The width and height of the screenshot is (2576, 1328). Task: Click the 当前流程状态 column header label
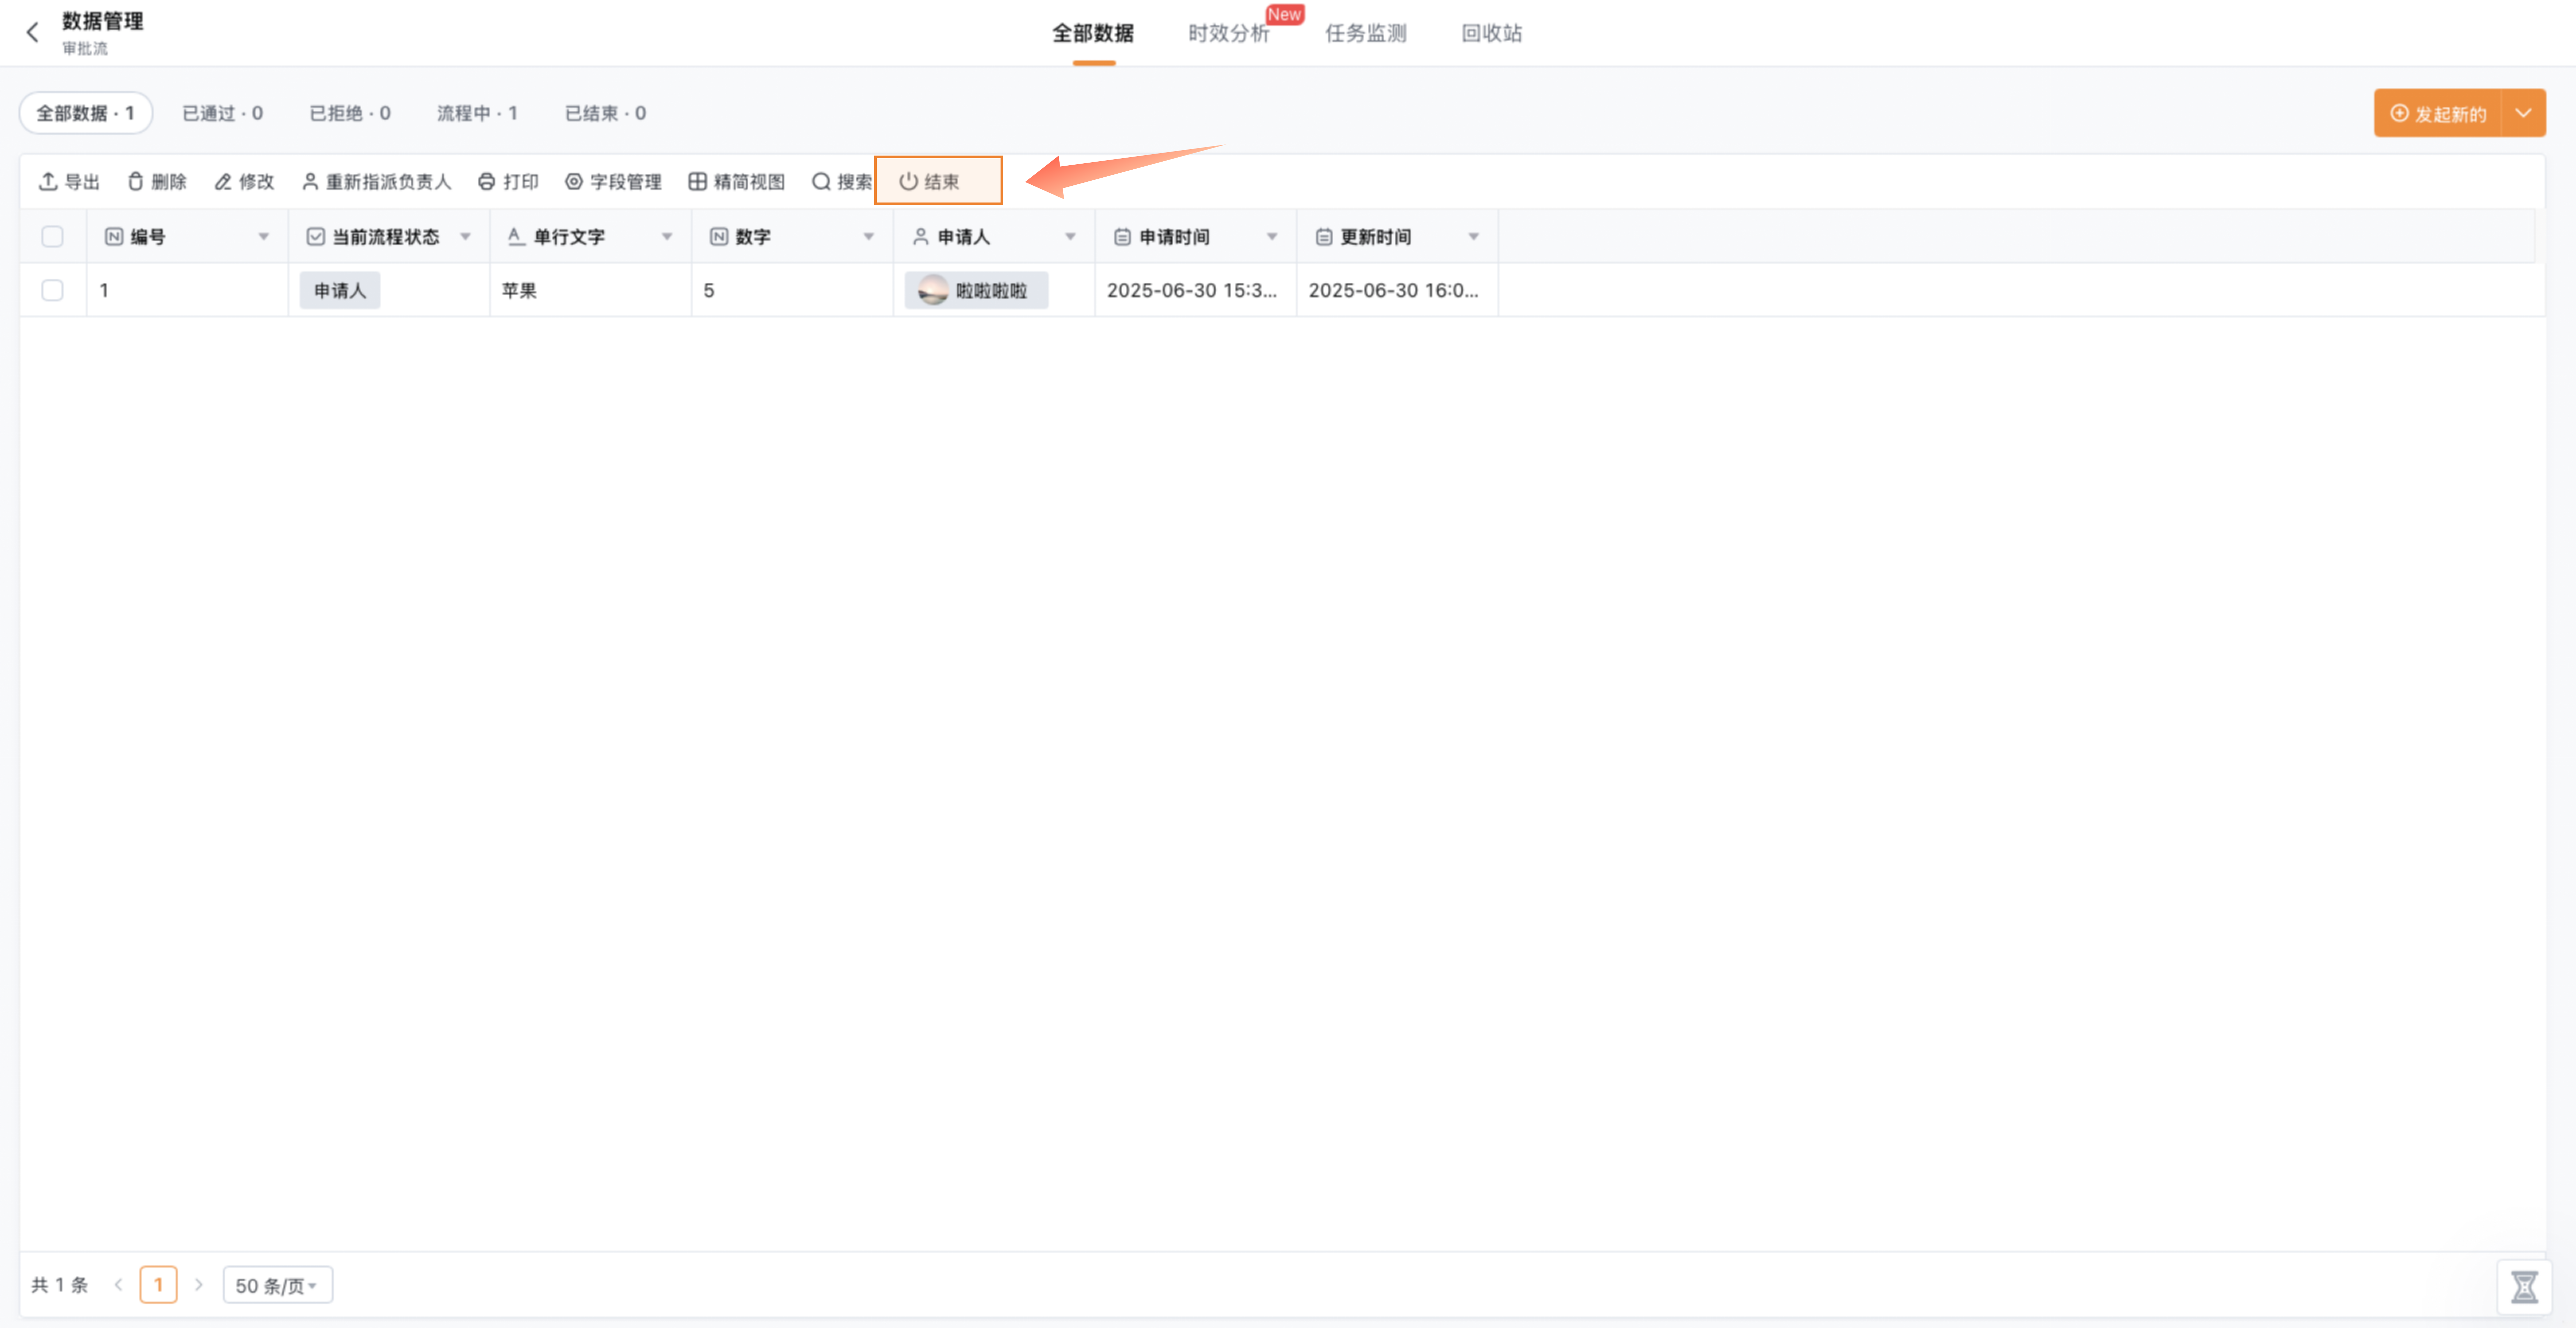(x=386, y=237)
